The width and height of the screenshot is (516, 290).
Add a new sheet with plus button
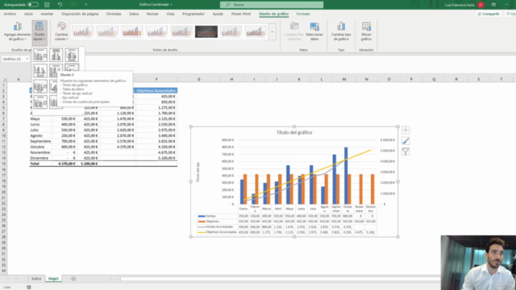point(73,279)
